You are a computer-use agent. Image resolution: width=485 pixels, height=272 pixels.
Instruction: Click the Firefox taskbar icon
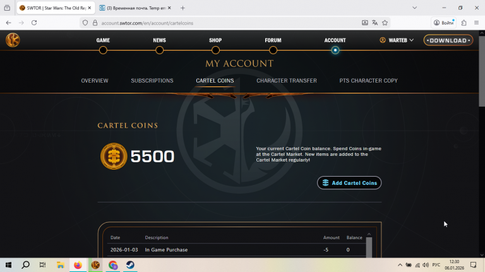coord(78,265)
